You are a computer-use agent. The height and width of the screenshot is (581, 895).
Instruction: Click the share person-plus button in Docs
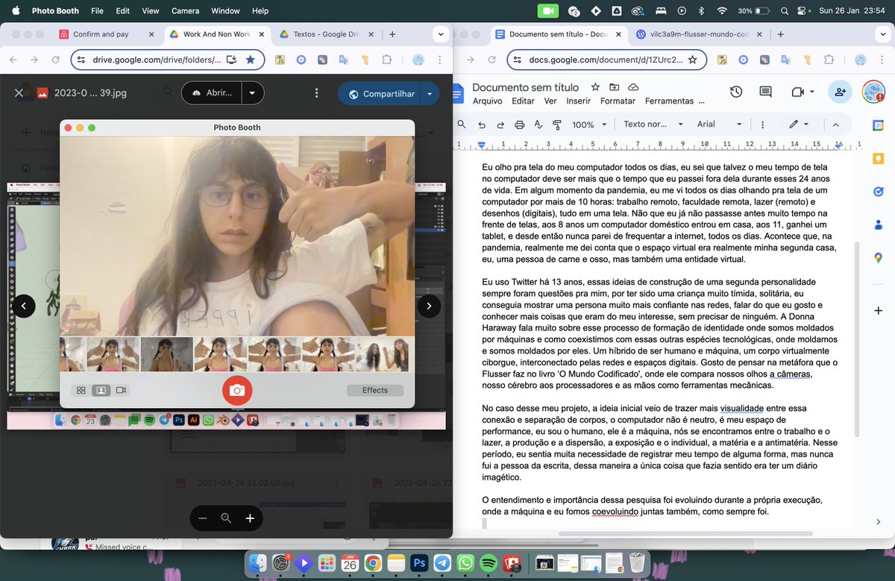(x=841, y=92)
